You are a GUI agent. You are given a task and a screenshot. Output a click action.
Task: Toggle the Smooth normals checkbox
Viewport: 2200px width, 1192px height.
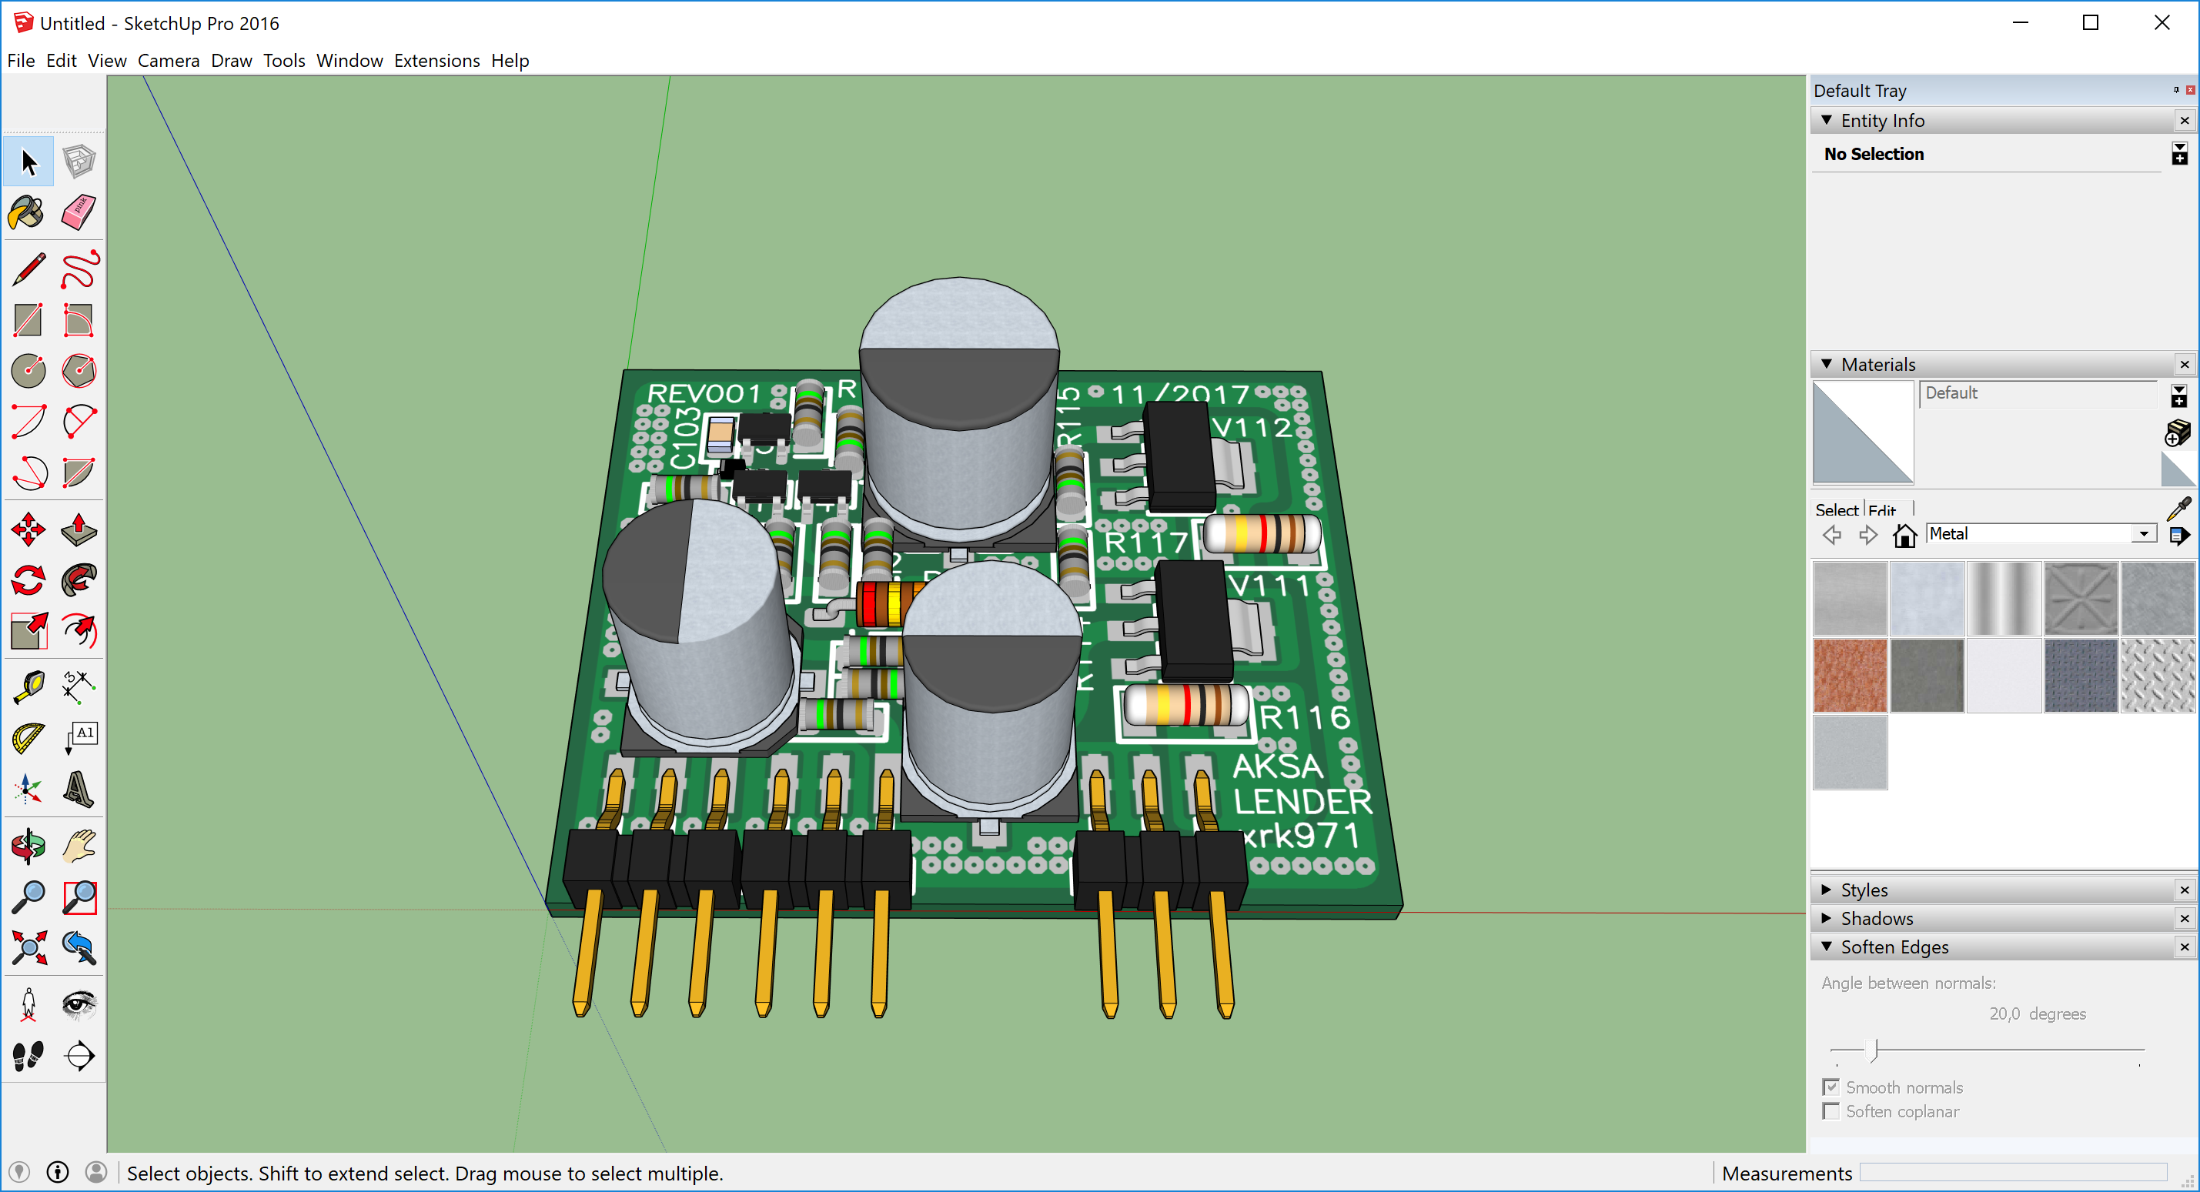(1831, 1087)
